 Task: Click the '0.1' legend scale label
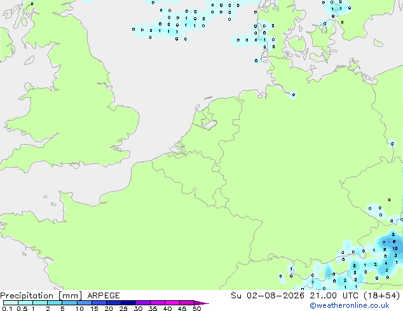(x=7, y=308)
